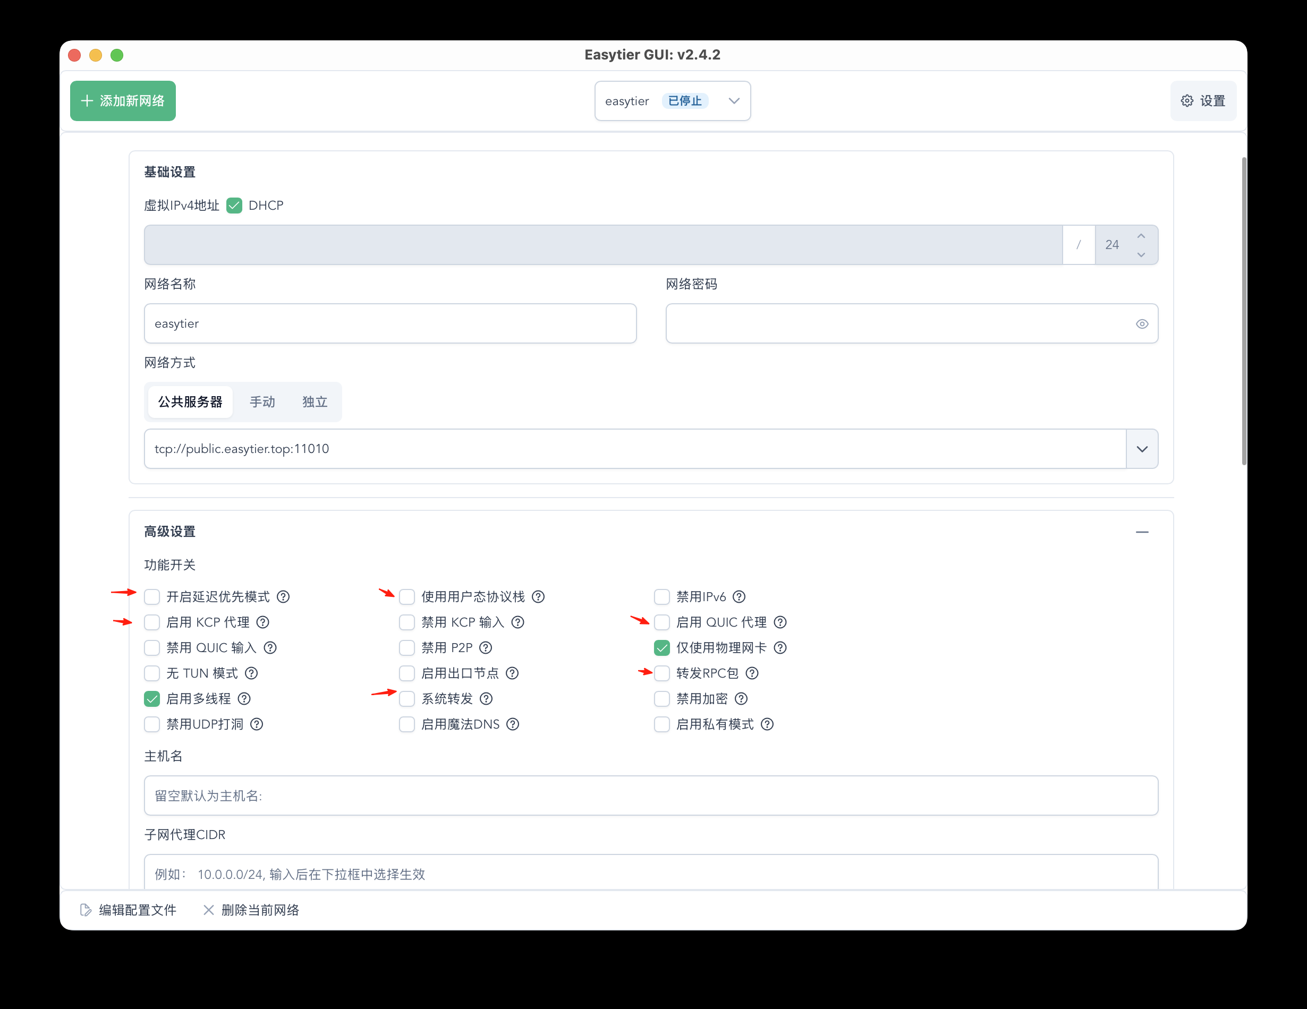
Task: Open the easytier network selector dropdown
Action: [x=673, y=100]
